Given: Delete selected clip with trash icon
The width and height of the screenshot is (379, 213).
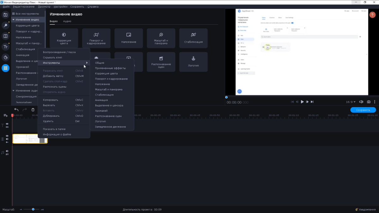Looking at the screenshot, I should pos(33,110).
